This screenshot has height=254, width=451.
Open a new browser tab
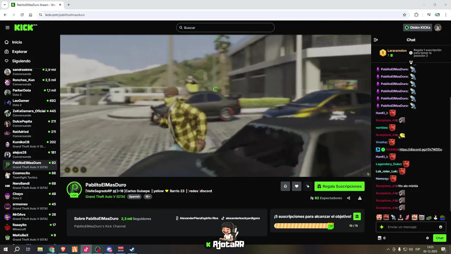[x=68, y=5]
